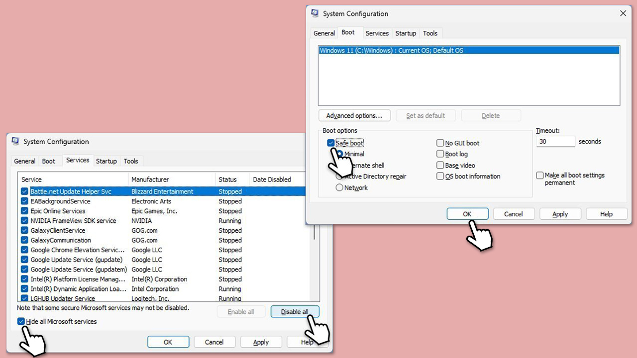The height and width of the screenshot is (358, 637).
Task: Uncheck the Epic Online Services checkbox
Action: [x=24, y=211]
